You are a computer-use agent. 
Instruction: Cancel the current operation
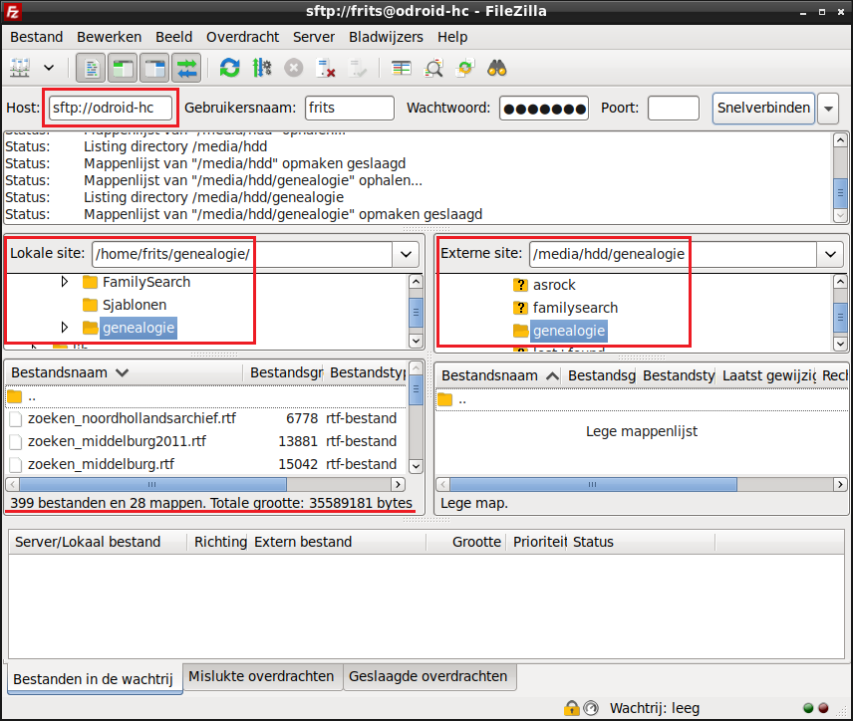click(x=294, y=69)
